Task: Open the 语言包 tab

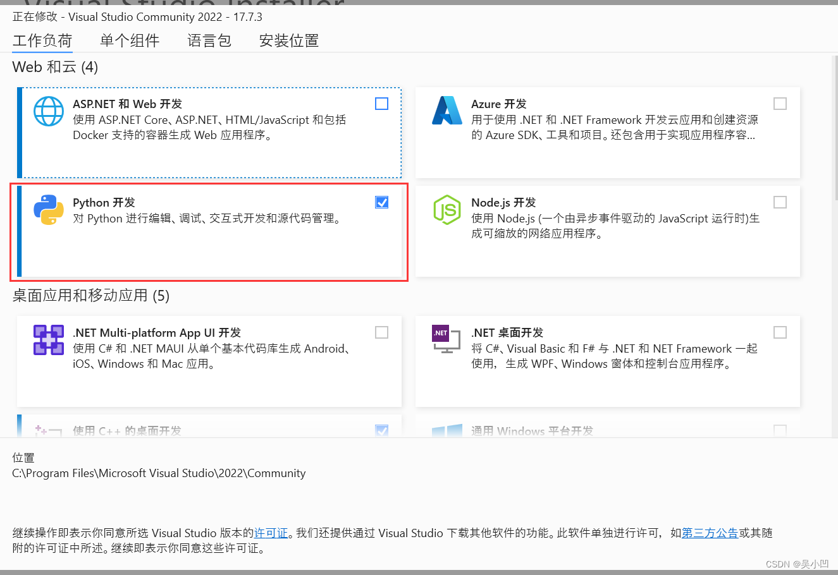Action: point(209,41)
